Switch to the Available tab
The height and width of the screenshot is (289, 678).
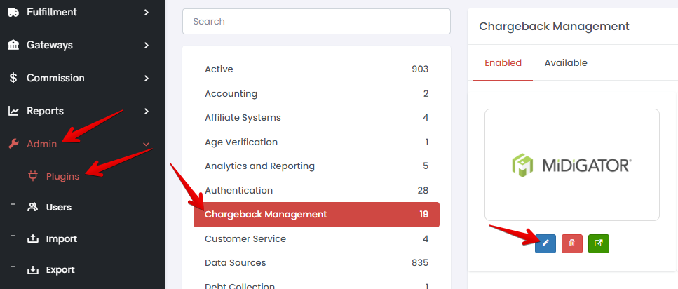(x=566, y=63)
